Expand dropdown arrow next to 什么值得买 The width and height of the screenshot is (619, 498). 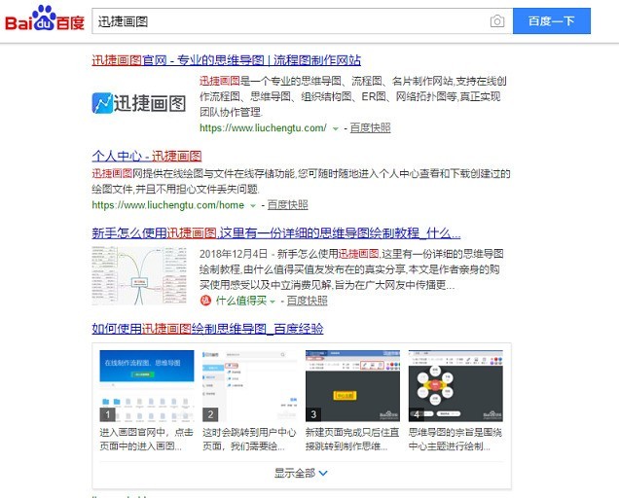(x=273, y=302)
